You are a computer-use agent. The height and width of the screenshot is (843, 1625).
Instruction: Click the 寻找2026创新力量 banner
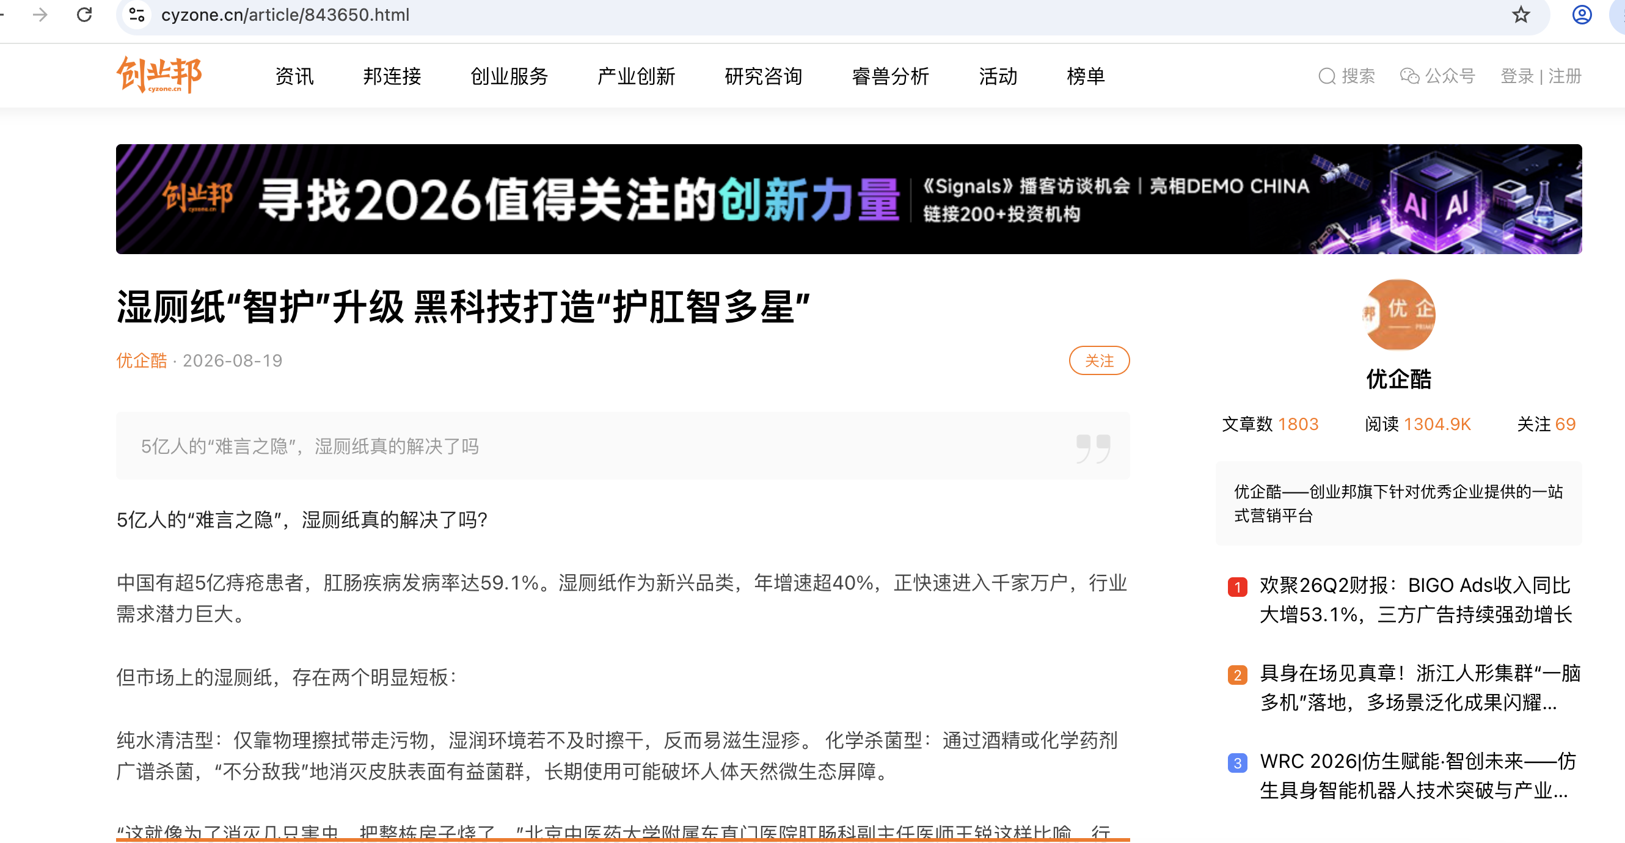pyautogui.click(x=849, y=199)
